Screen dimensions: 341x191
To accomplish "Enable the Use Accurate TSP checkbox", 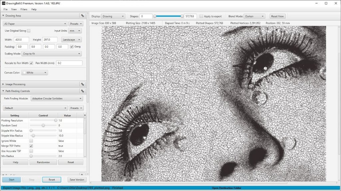I will pyautogui.click(x=31, y=151).
